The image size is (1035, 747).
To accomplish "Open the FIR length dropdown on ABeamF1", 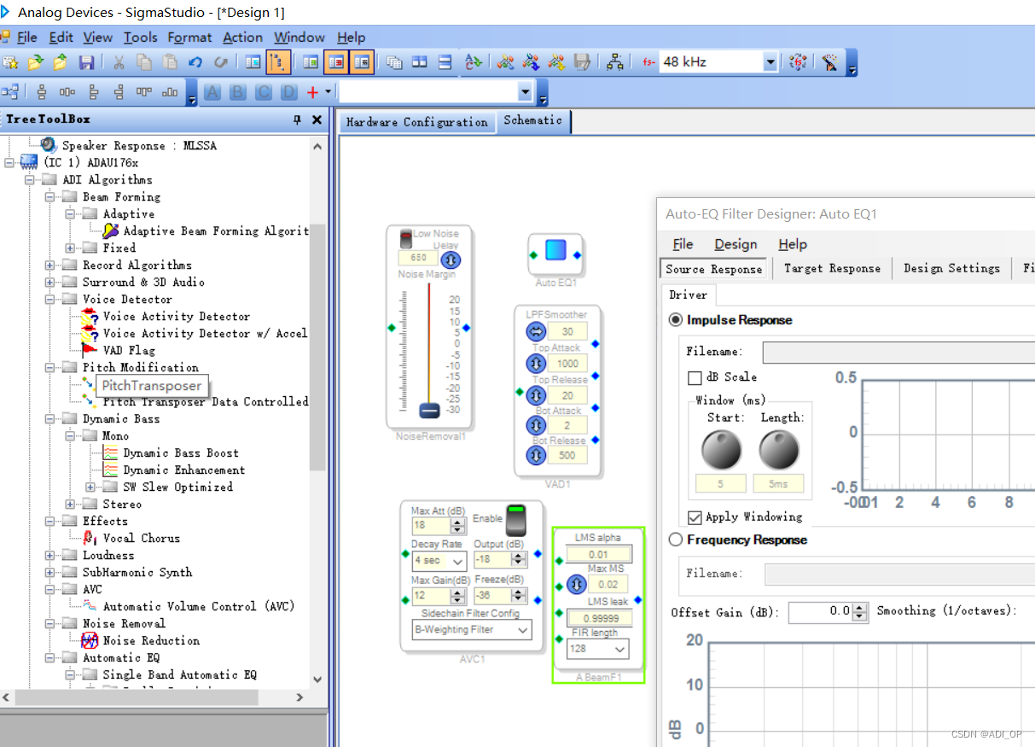I will 619,649.
